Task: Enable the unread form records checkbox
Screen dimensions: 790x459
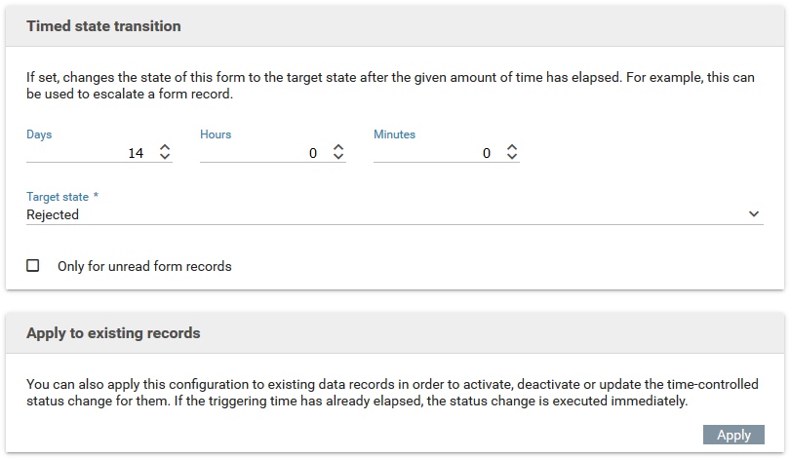Action: 33,265
